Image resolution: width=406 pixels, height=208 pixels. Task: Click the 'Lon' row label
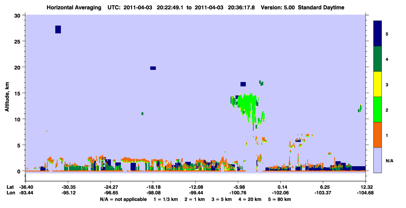click(10, 193)
